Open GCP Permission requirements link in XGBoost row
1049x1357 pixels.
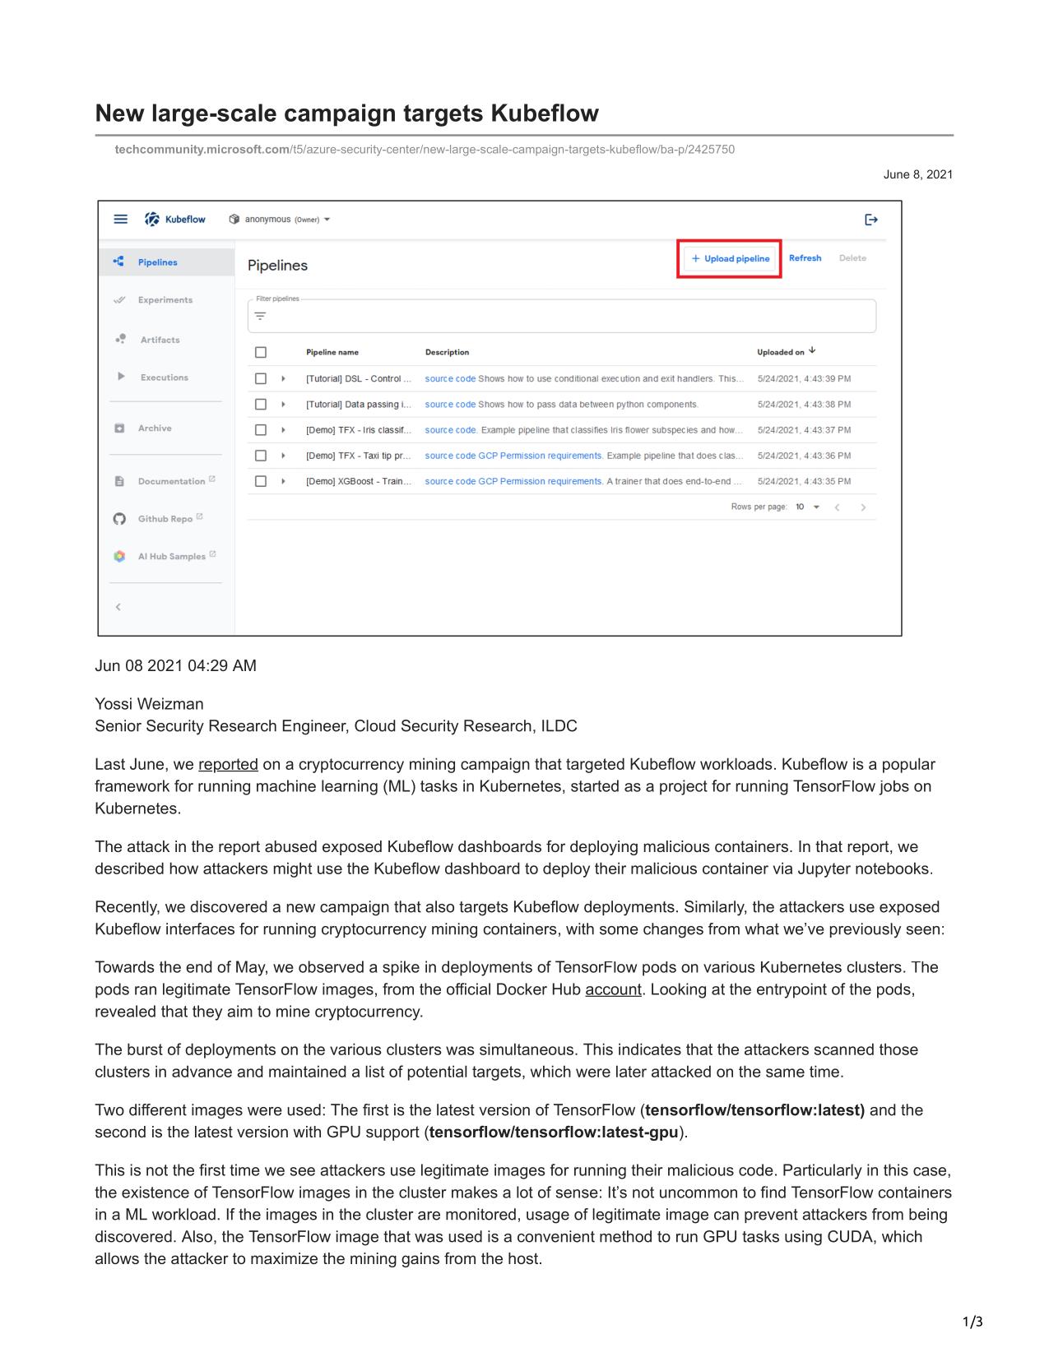[x=541, y=481]
